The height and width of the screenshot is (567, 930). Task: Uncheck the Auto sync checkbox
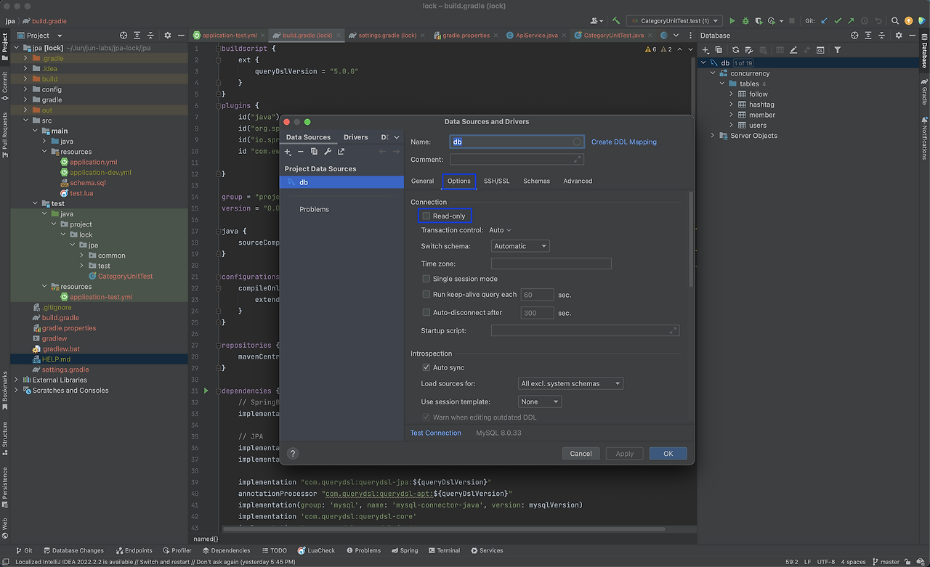(426, 367)
